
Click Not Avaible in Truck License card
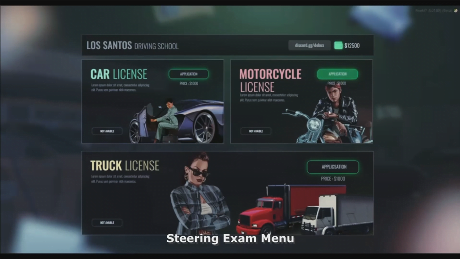pos(107,222)
